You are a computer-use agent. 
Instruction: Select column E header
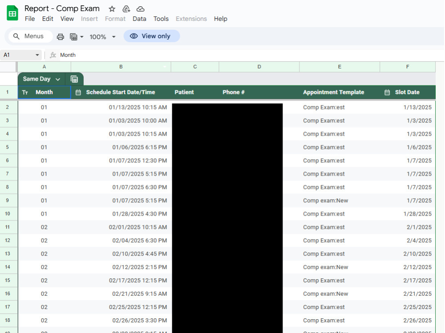340,67
